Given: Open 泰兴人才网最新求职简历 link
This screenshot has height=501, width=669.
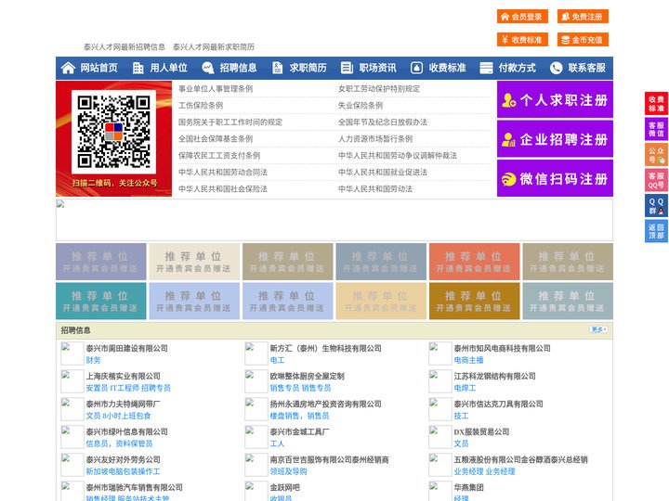Looking at the screenshot, I should pos(214,47).
